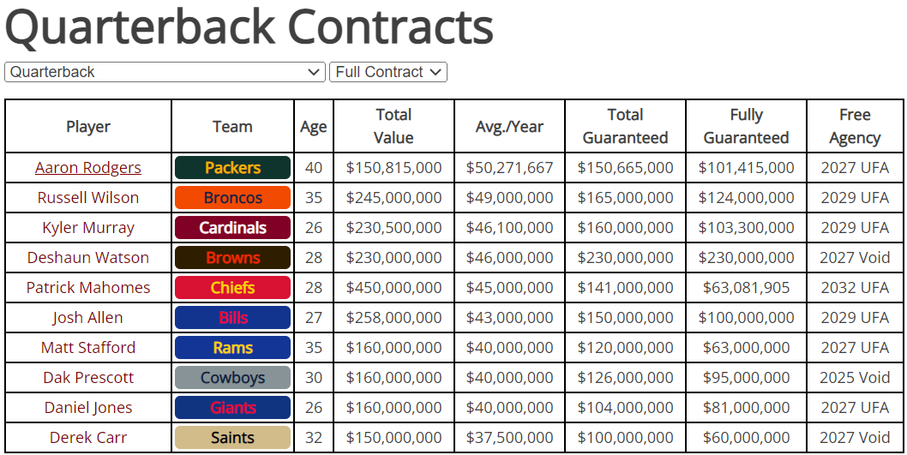Image resolution: width=907 pixels, height=455 pixels.
Task: Select the tan Saints team badge
Action: 232,438
